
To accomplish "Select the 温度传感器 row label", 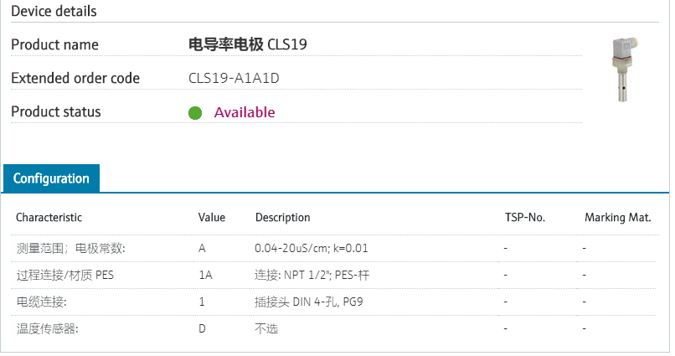I will coord(47,328).
